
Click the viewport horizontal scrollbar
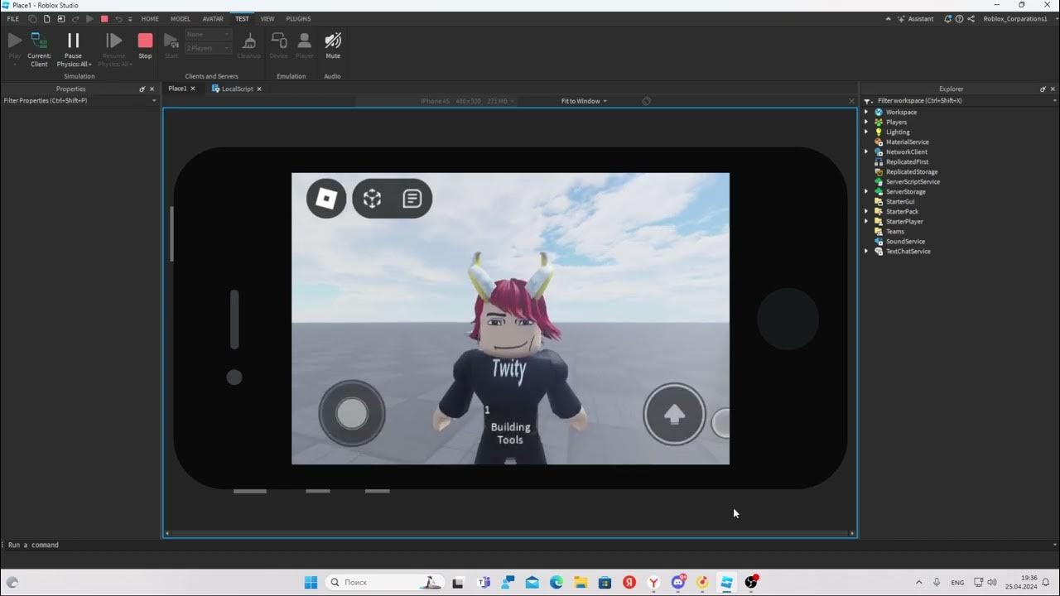(x=509, y=533)
